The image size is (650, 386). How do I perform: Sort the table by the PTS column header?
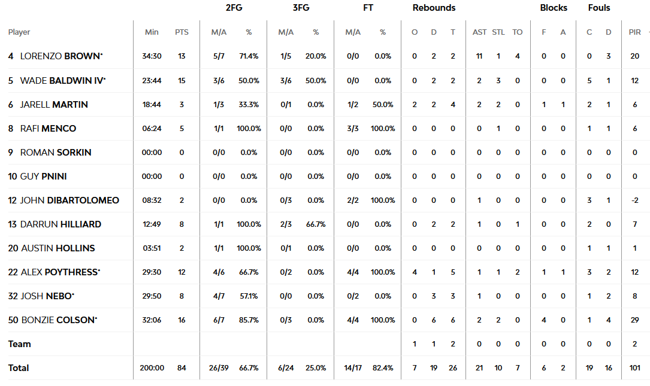tap(182, 32)
